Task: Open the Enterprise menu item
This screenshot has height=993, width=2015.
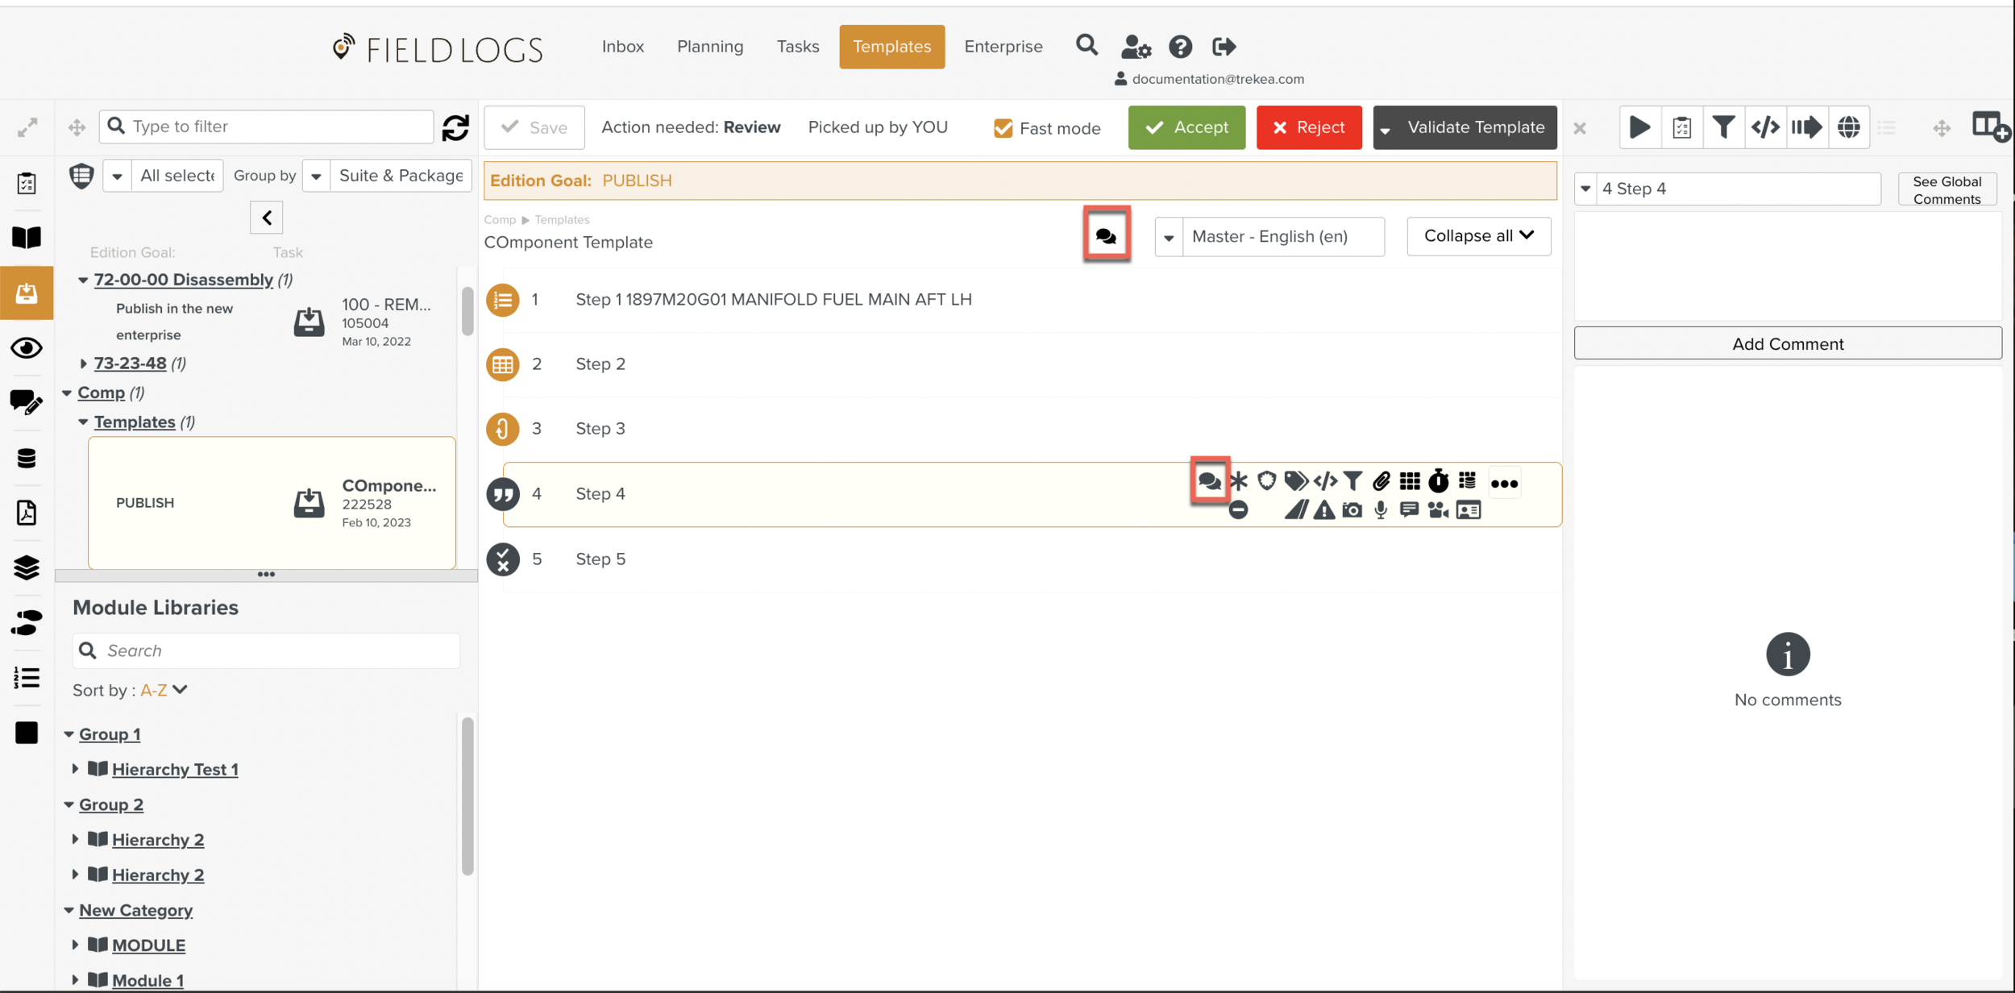Action: (1003, 47)
